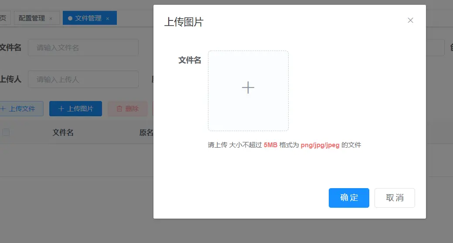Click the blue 上传图片 button behind the dialog
Screen dimensions: 453x243
[x=76, y=108]
